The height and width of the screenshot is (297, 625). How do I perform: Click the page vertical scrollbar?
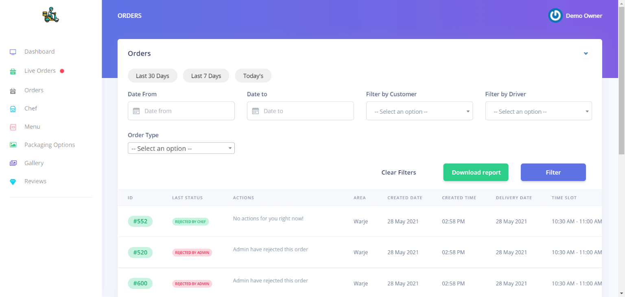(x=621, y=81)
